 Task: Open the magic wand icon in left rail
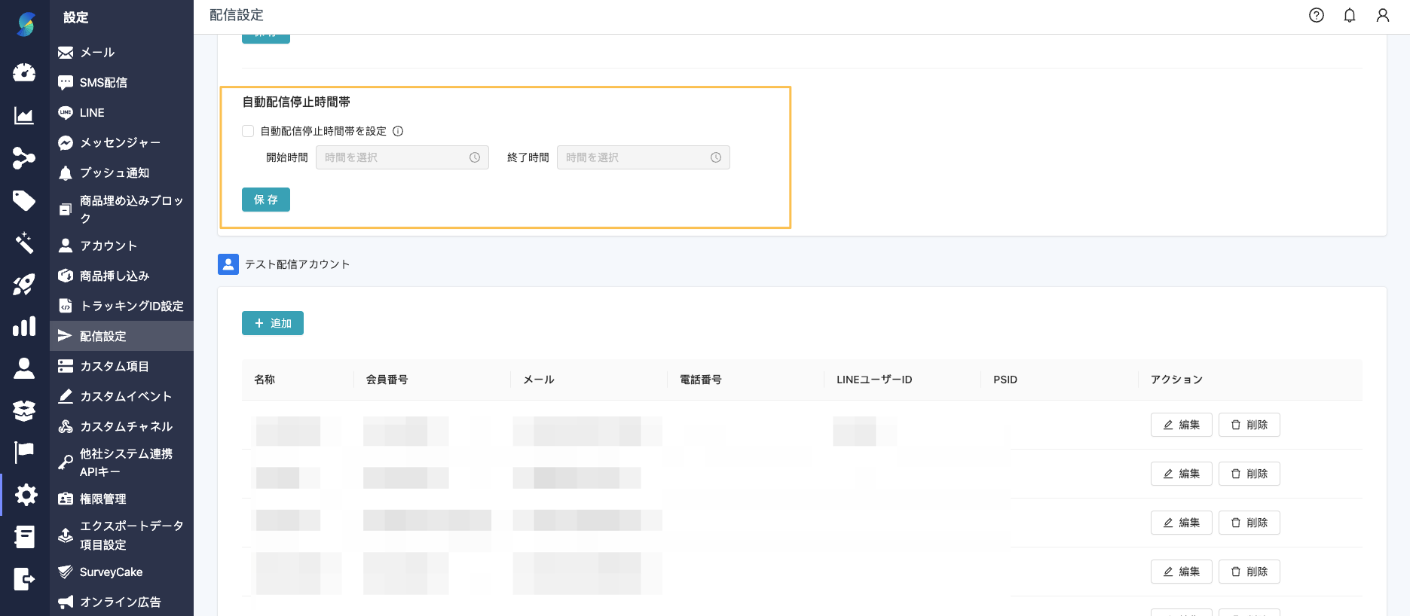[24, 242]
